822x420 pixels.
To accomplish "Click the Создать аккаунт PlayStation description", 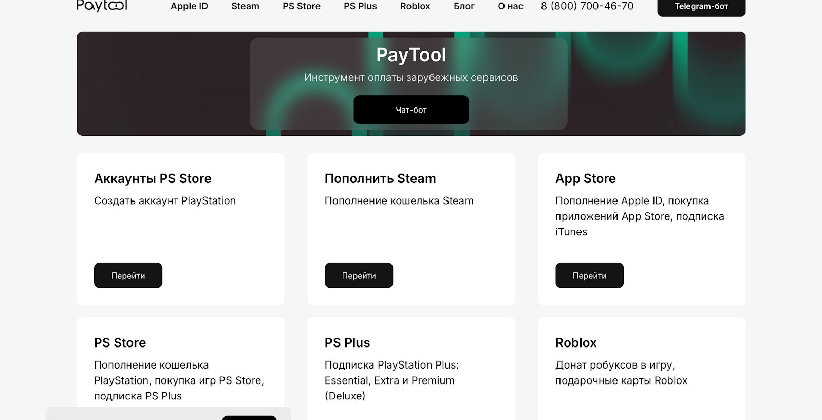I will click(x=165, y=200).
